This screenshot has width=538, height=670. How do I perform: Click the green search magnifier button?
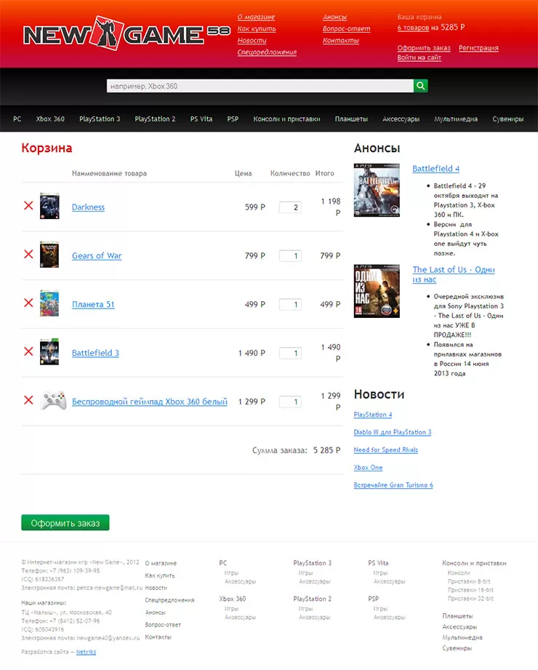(x=420, y=86)
